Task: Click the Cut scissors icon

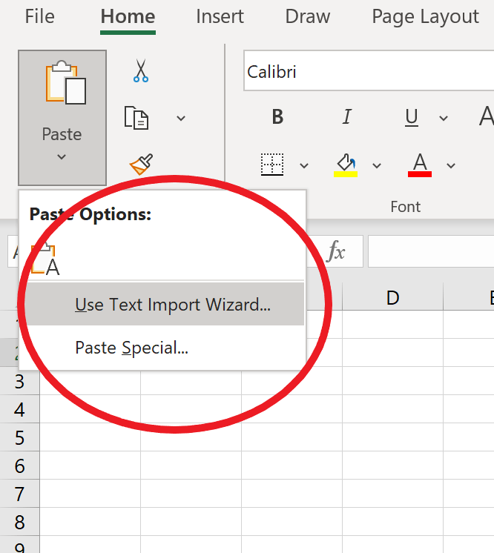Action: [140, 71]
